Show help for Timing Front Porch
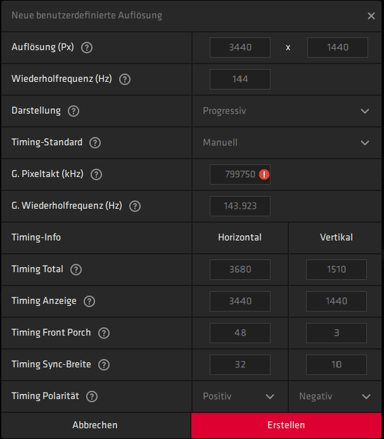The width and height of the screenshot is (384, 439). pos(104,333)
